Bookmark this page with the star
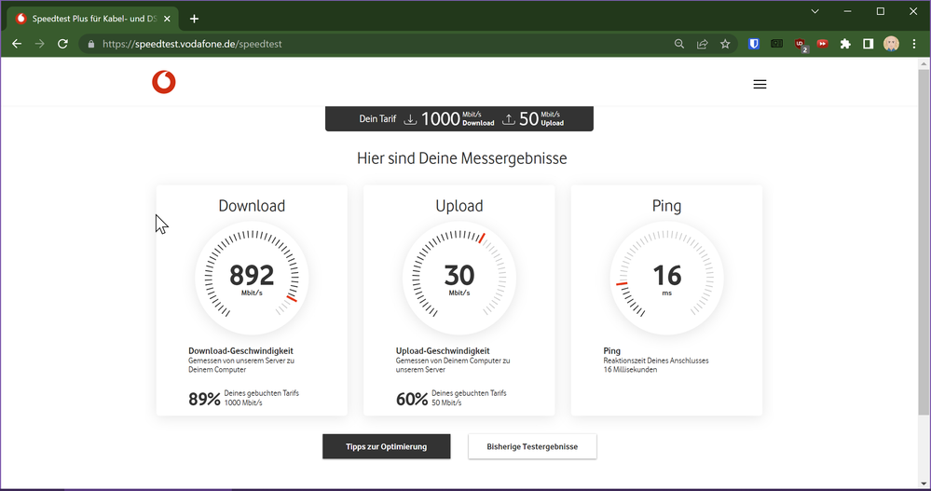The image size is (931, 491). (725, 44)
